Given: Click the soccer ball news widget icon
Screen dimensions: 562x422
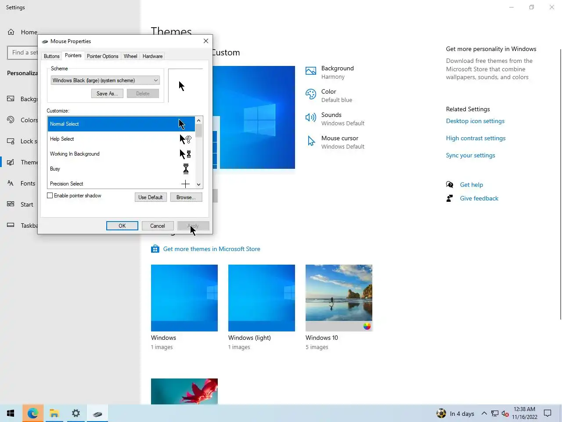Looking at the screenshot, I should point(441,413).
